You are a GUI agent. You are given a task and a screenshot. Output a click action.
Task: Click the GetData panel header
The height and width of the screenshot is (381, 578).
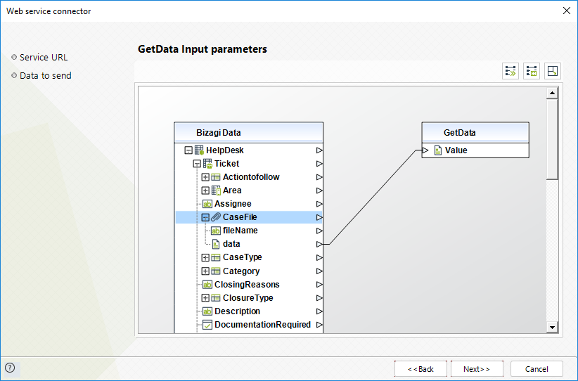[x=475, y=133]
